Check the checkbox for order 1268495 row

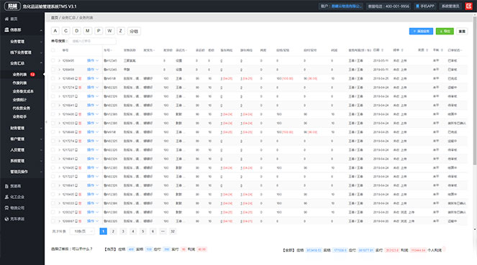[x=53, y=61]
